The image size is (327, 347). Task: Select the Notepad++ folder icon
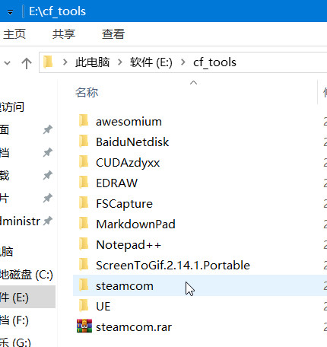[x=84, y=244]
